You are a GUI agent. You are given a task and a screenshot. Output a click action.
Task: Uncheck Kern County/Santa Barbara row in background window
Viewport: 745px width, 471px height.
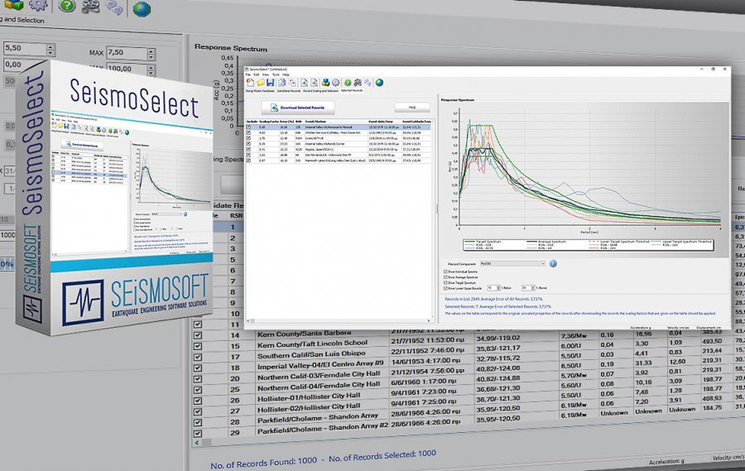[x=198, y=335]
